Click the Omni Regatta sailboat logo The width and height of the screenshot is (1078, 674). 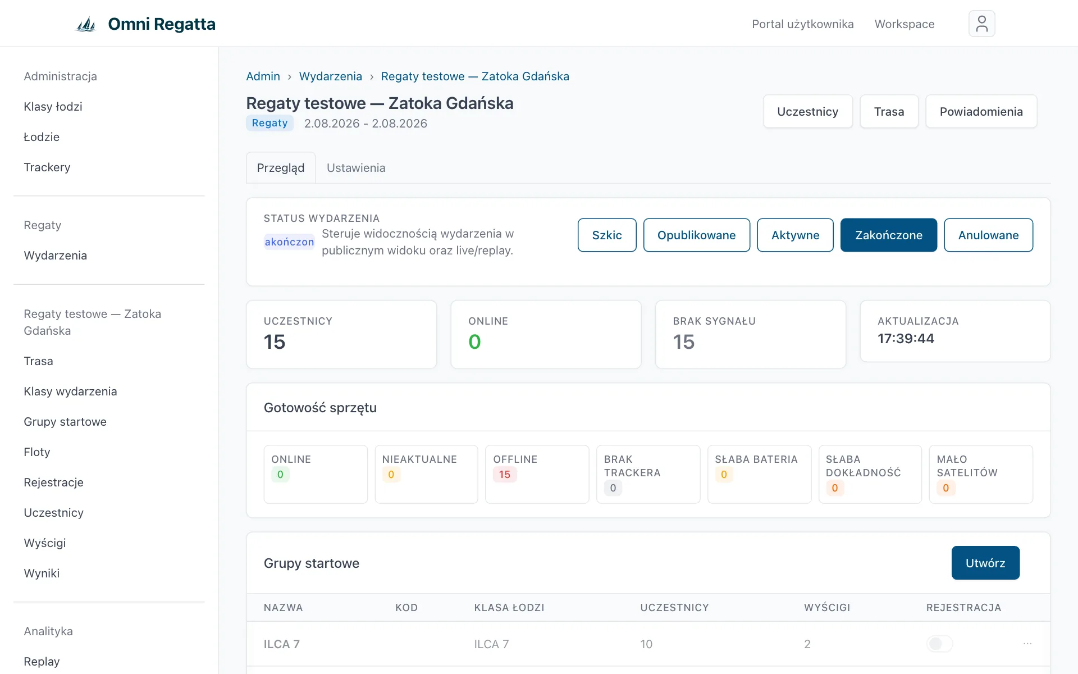coord(86,24)
